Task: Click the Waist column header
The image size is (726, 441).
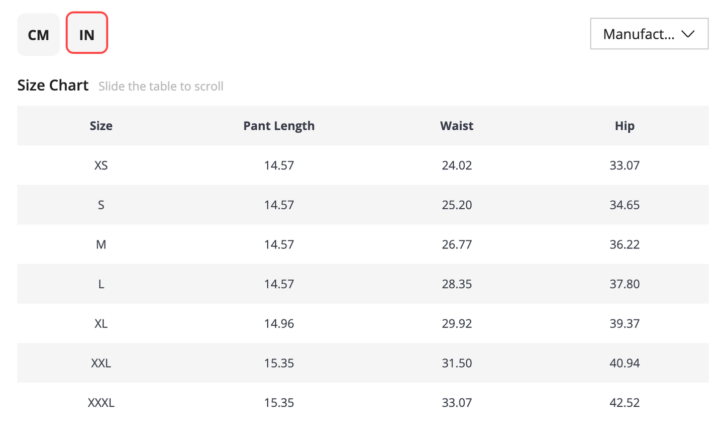Action: point(457,126)
